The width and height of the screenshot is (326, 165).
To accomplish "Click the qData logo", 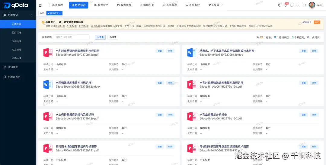I will click(15, 5).
